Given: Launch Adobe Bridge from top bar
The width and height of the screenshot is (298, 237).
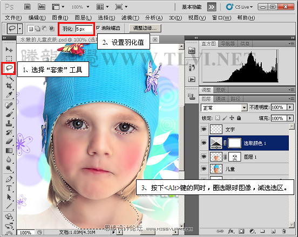Looking at the screenshot, I should click(28, 7).
